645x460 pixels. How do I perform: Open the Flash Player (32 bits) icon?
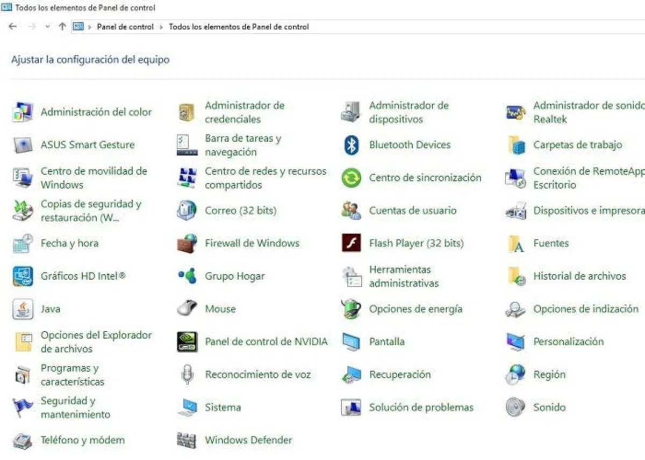pyautogui.click(x=351, y=243)
